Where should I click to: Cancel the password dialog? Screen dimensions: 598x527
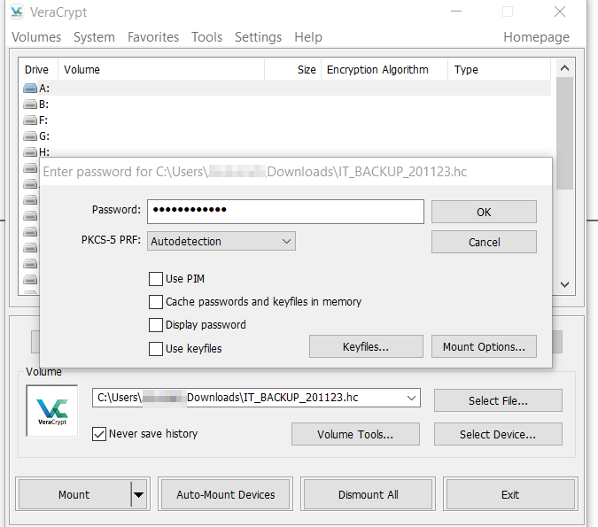coord(484,242)
